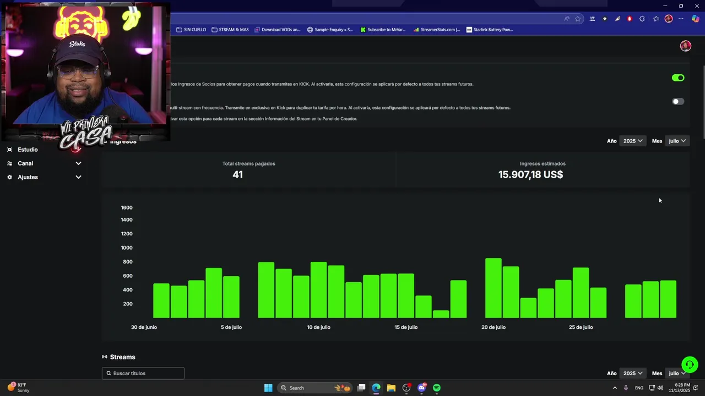Click the Ajustes gear icon
The height and width of the screenshot is (396, 705).
9,177
